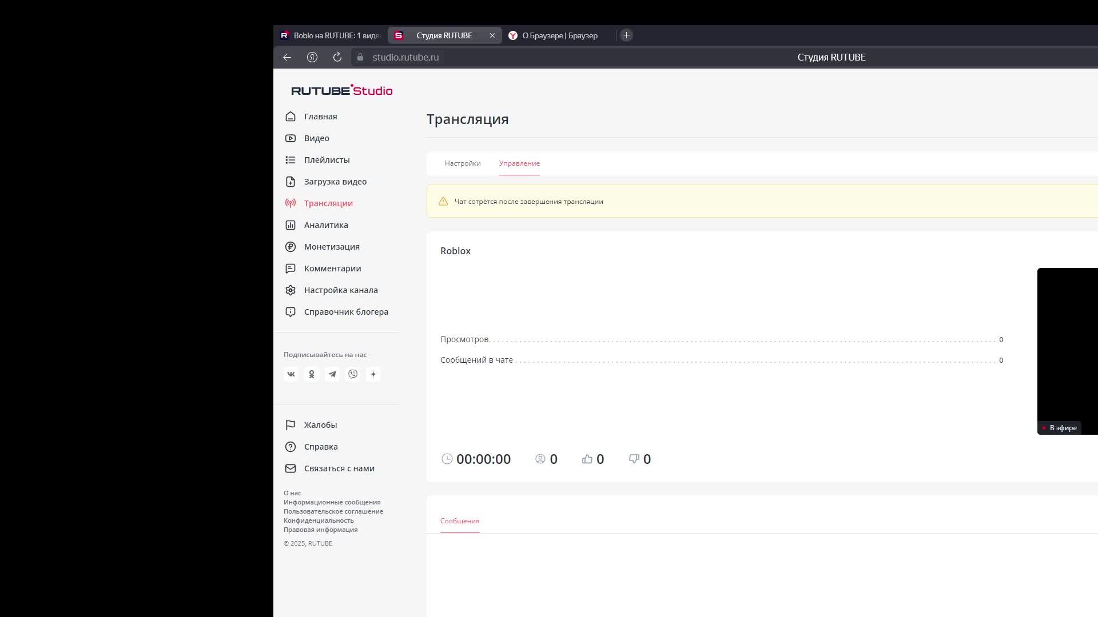Open Монетизация in the sidebar menu
Image resolution: width=1098 pixels, height=617 pixels.
(332, 247)
